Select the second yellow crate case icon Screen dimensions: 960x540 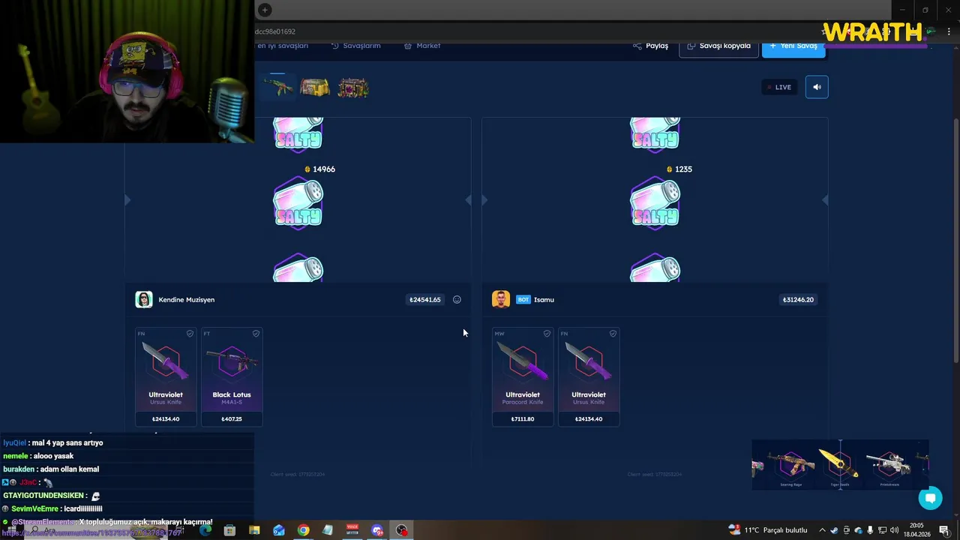pos(315,88)
